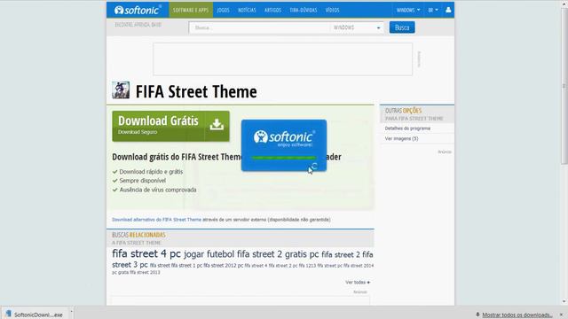
Task: Click the Ausência de vírus comprovada text
Action: (x=158, y=190)
